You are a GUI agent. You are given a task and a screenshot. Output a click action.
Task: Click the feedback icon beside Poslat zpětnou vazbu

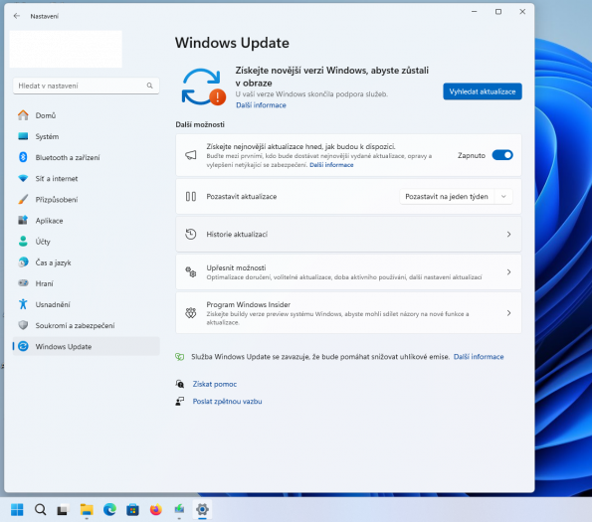click(180, 402)
